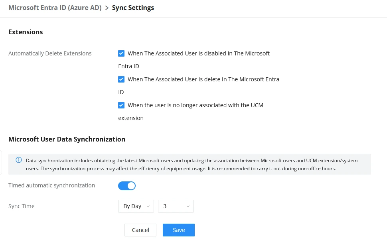The image size is (387, 242).
Task: Open the By Day sync frequency dropdown
Action: pos(136,206)
